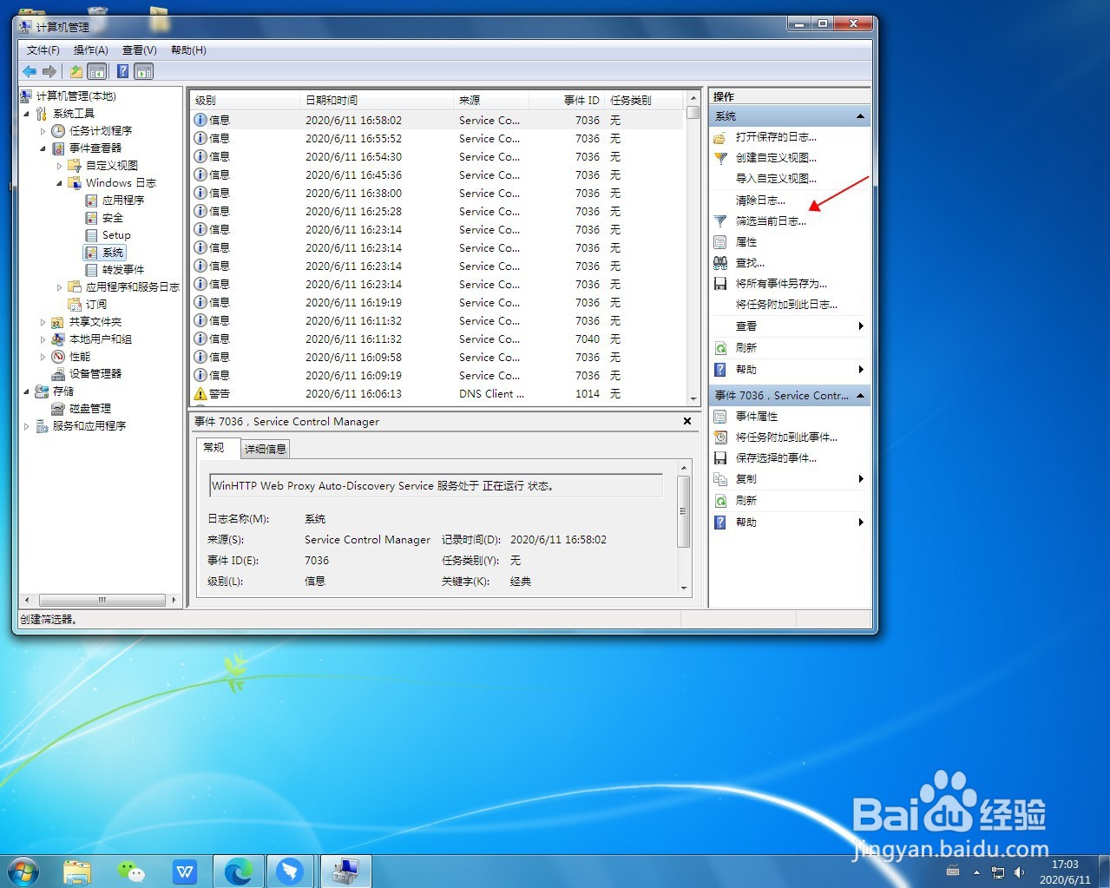Select event with ID 7040
Viewport: 1110px width, 888px height.
(x=437, y=339)
